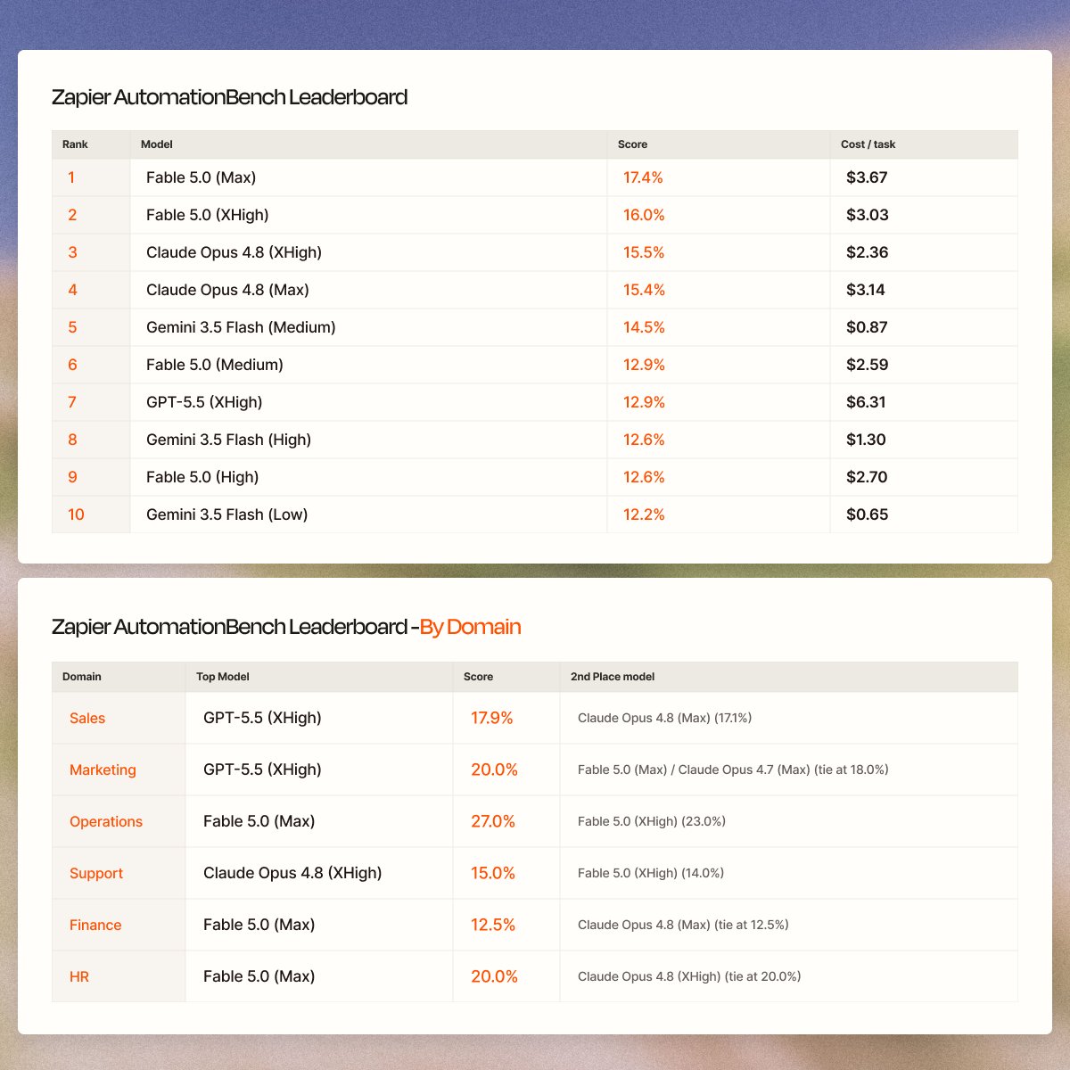Image resolution: width=1070 pixels, height=1070 pixels.
Task: Click the 'Top Model' column header
Action: pos(223,677)
